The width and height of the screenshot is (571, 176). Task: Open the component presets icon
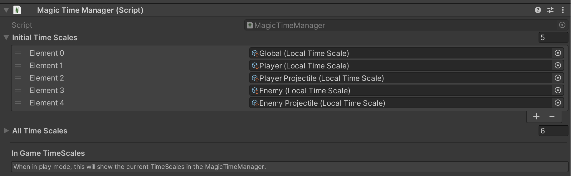pyautogui.click(x=550, y=10)
